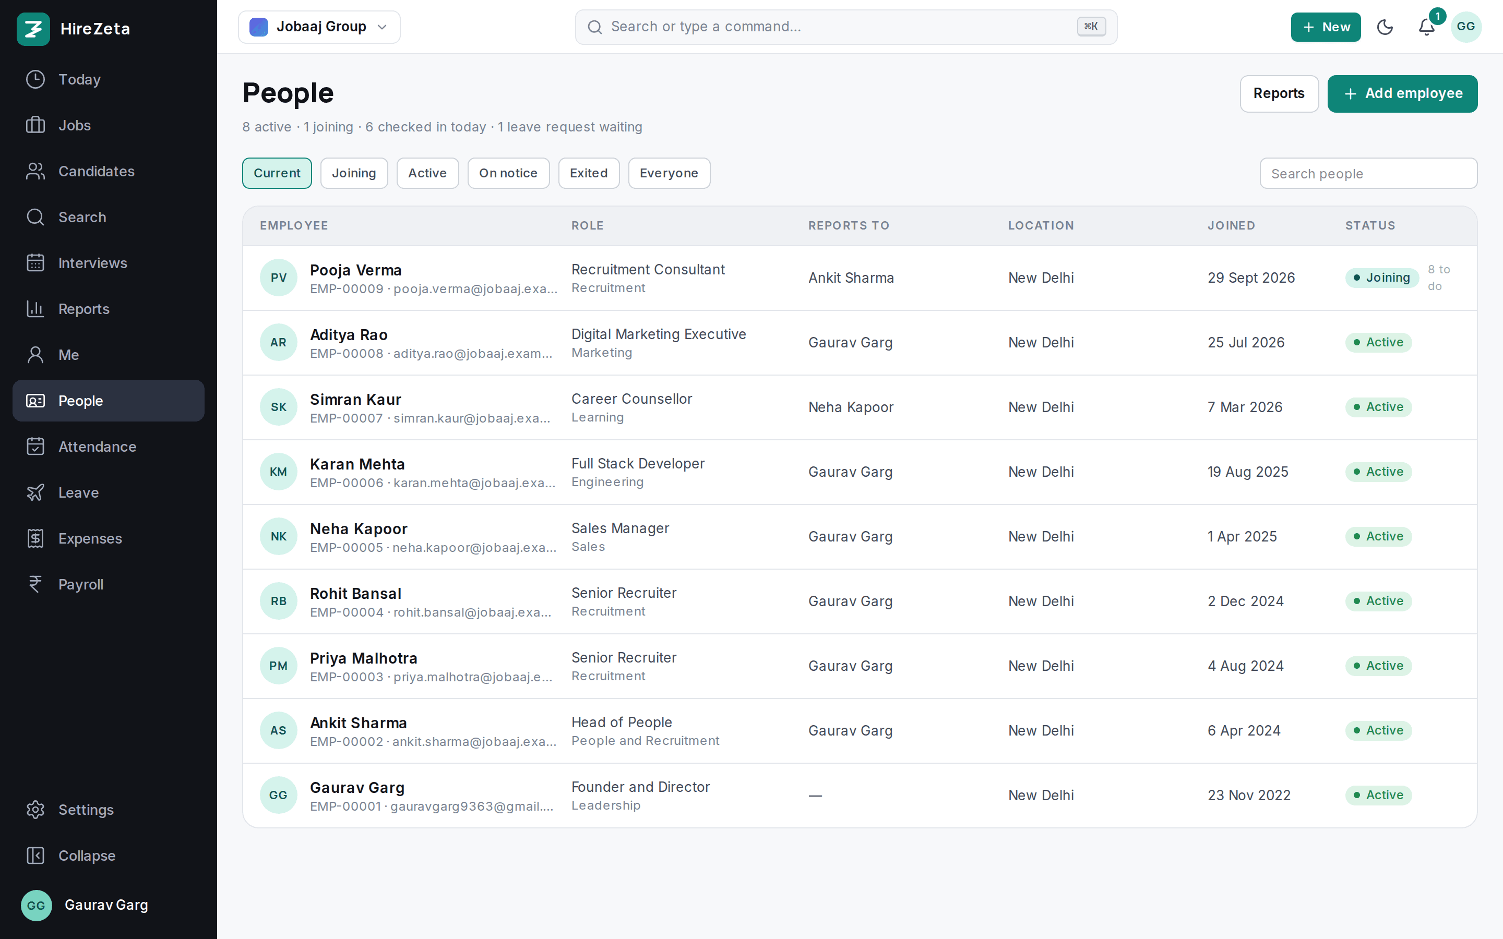Screen dimensions: 1503x939
Task: Open notifications bell icon
Action: (1427, 27)
